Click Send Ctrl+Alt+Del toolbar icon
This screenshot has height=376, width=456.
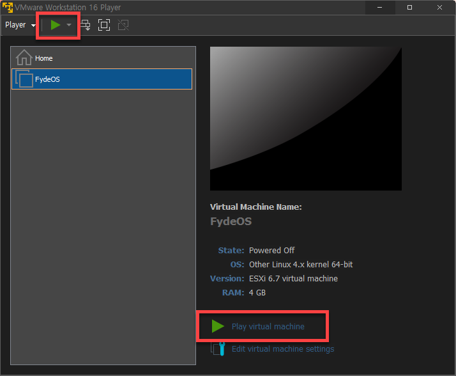(85, 25)
